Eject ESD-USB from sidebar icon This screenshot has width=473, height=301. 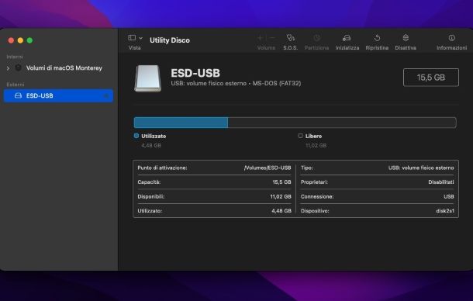pos(106,96)
